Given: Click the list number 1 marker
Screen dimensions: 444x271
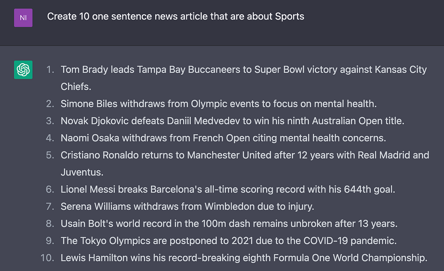Looking at the screenshot, I should coord(50,70).
